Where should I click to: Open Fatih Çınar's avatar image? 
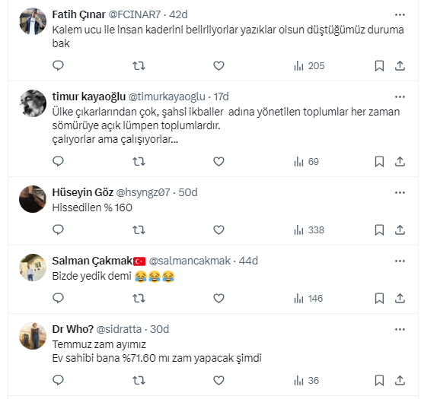coord(33,21)
